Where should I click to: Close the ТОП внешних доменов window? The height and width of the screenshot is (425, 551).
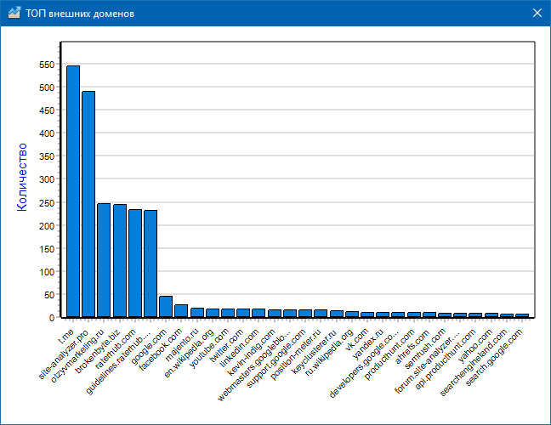click(x=537, y=13)
